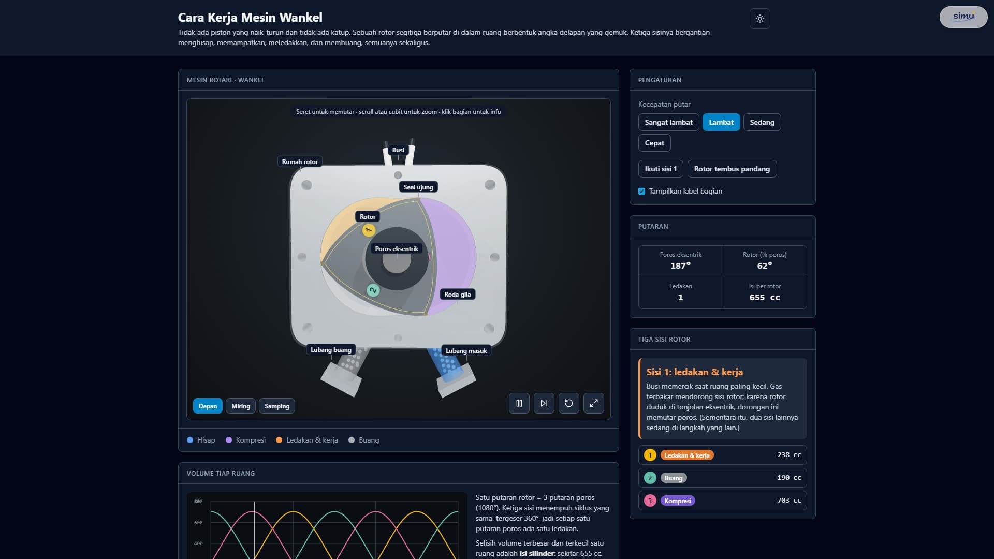Open the simu logo badge
Viewport: 994px width, 559px height.
[x=963, y=17]
